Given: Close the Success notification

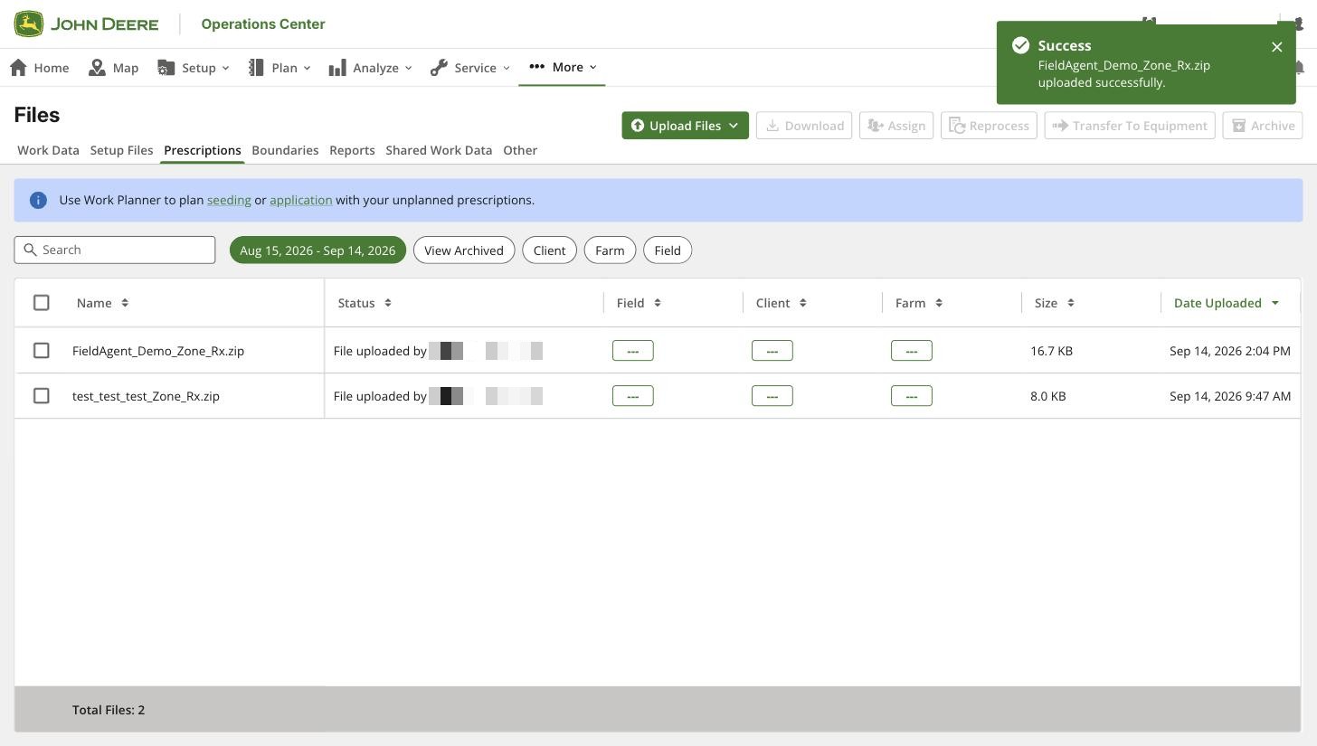Looking at the screenshot, I should pos(1276,47).
